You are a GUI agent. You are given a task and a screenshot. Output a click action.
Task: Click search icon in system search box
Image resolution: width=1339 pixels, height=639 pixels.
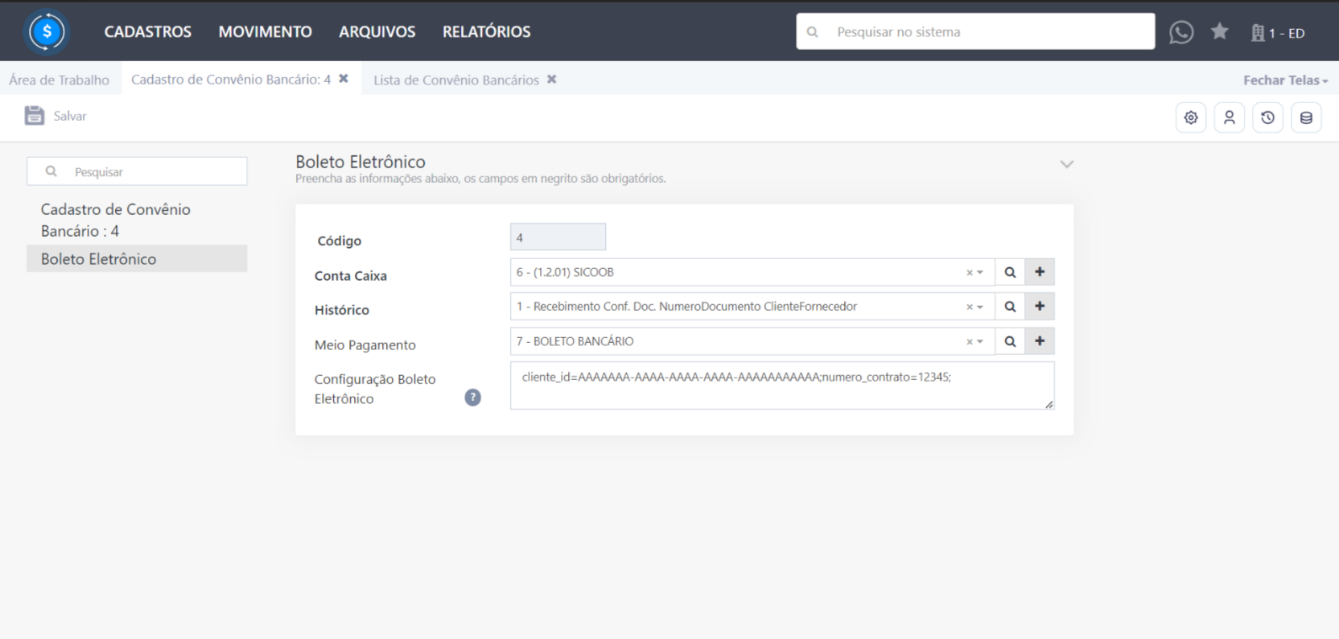[813, 32]
